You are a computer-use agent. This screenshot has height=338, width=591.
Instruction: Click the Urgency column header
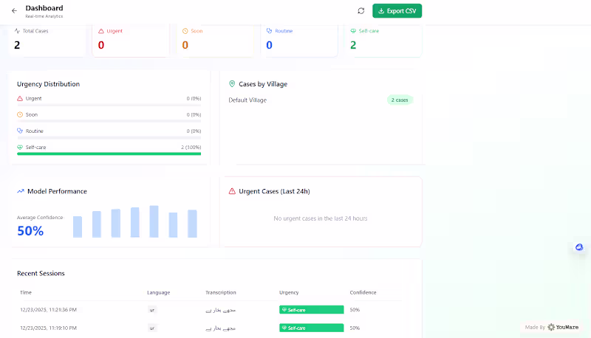tap(289, 292)
